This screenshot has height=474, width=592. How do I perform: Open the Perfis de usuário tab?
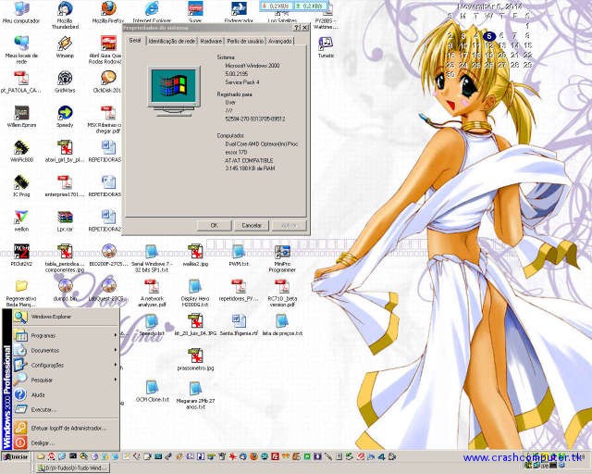[245, 42]
